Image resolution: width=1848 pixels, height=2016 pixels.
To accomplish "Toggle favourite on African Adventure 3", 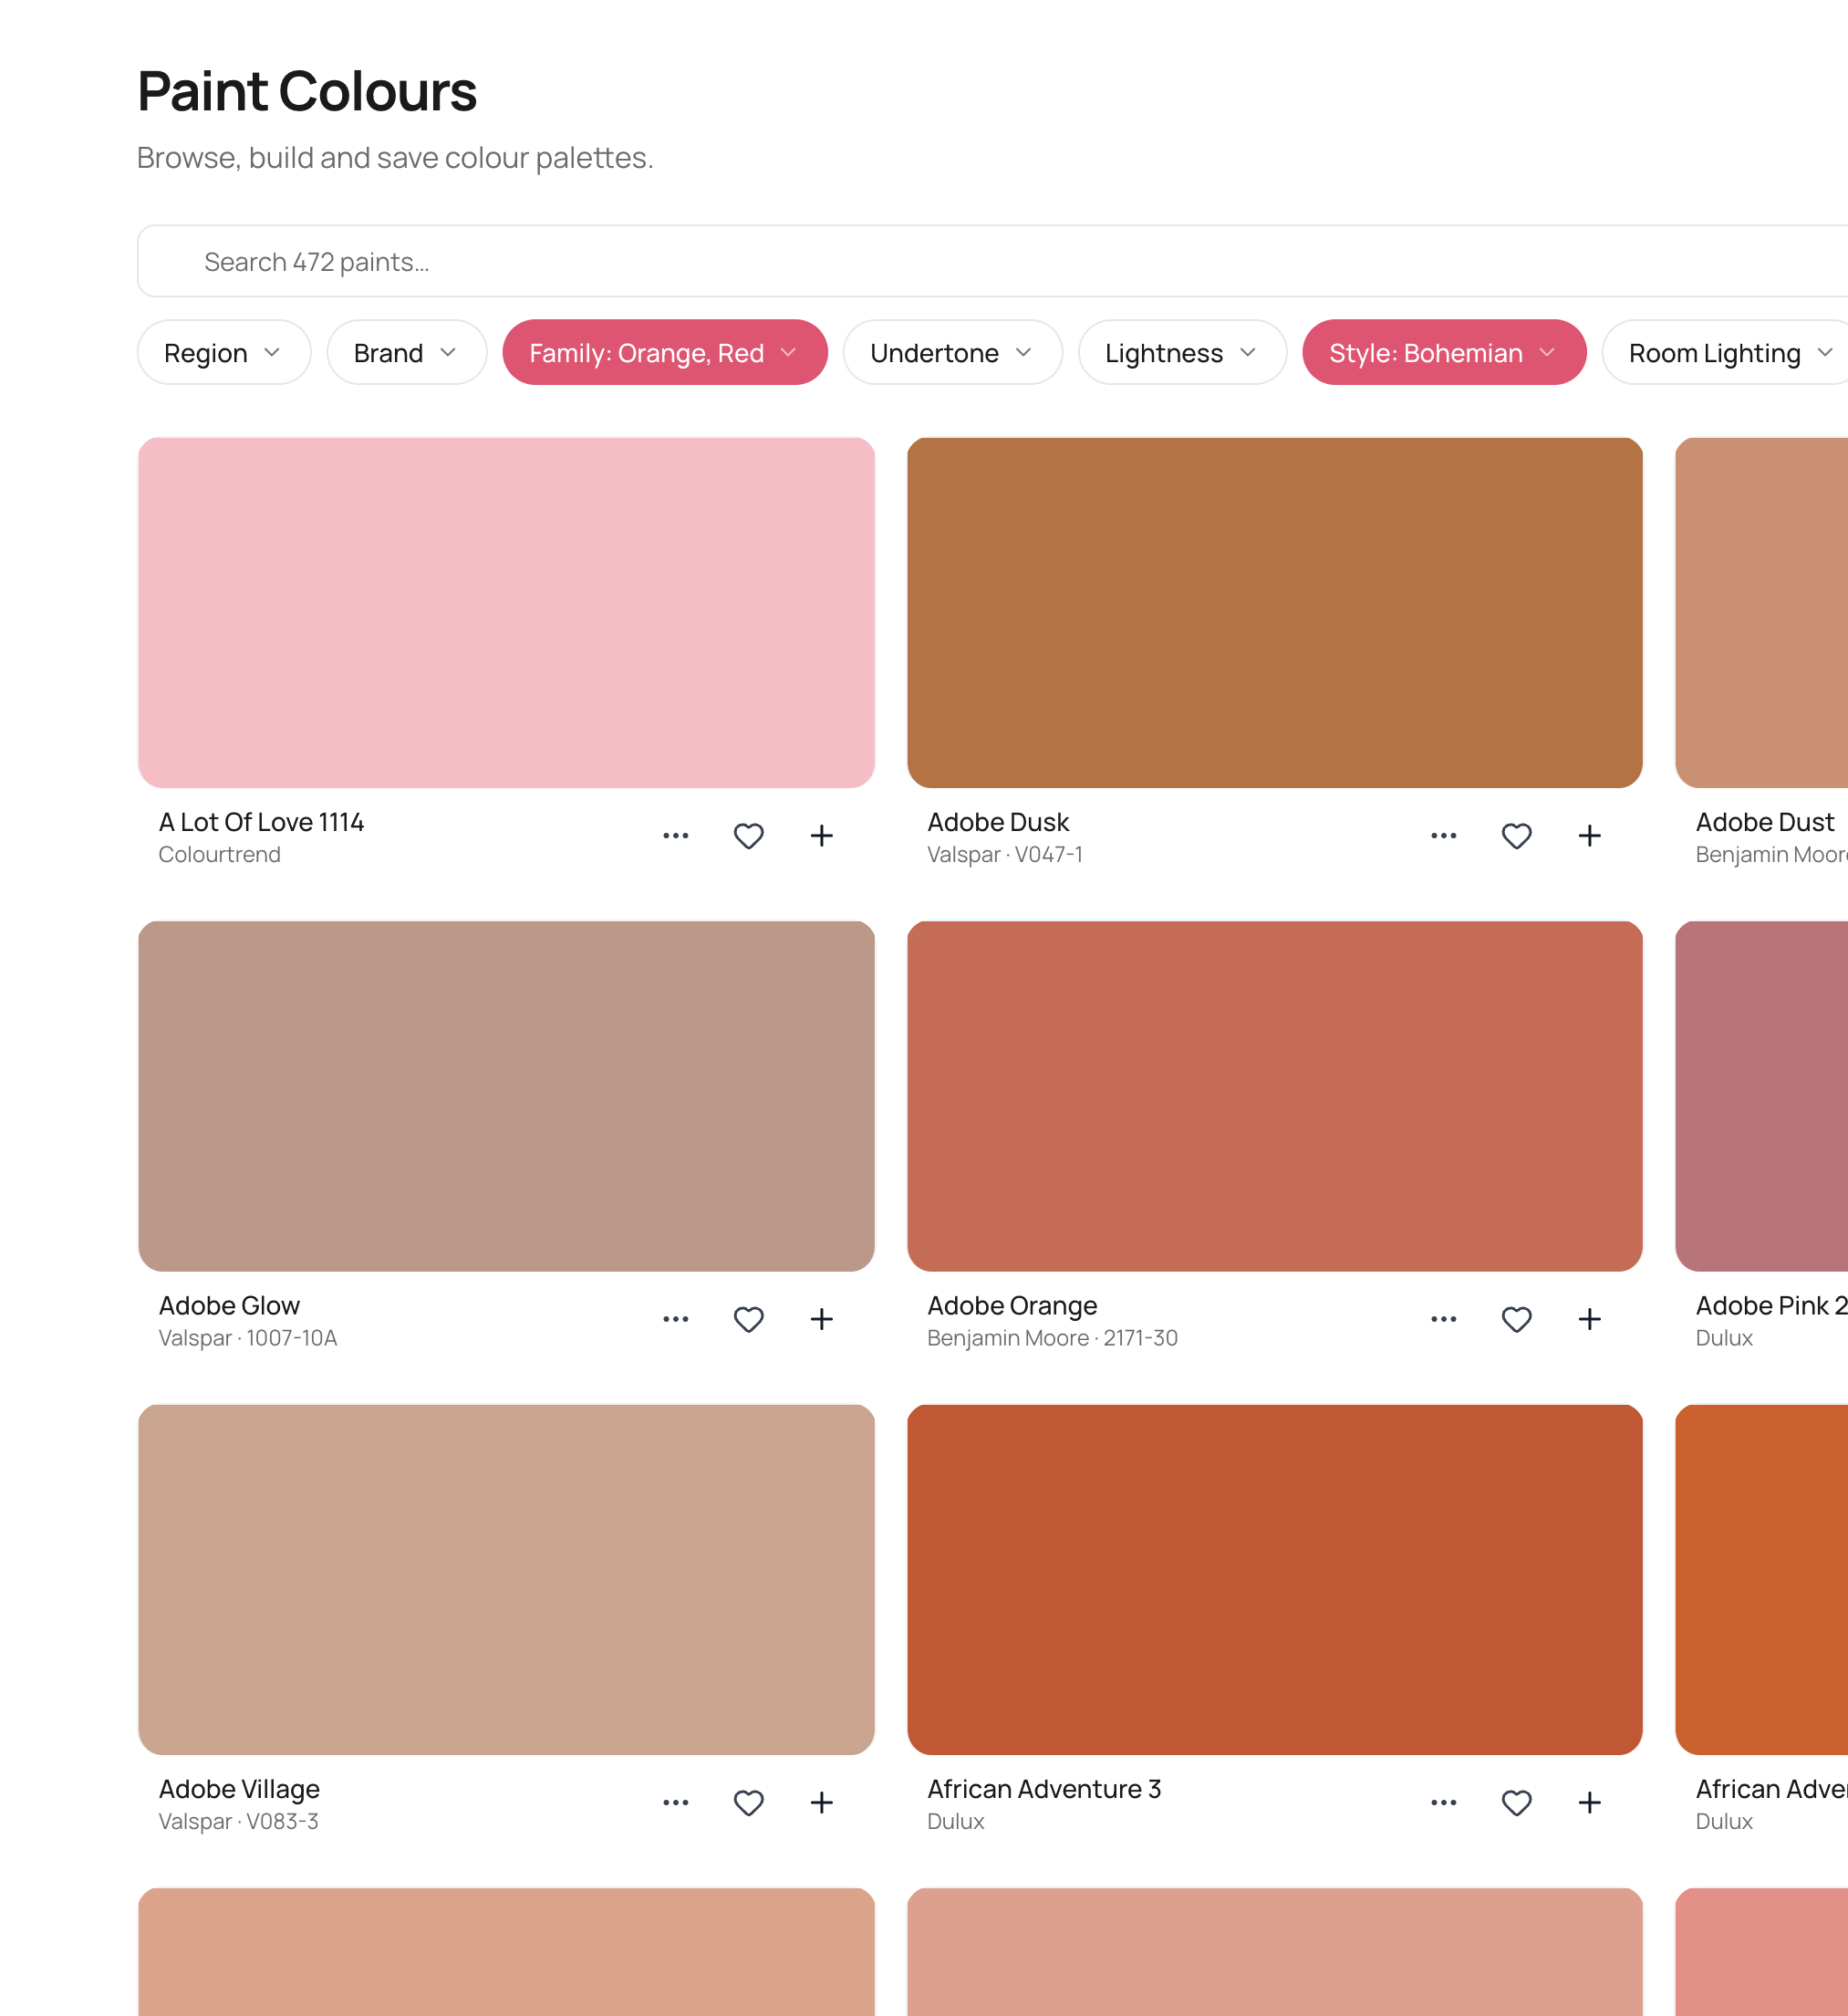I will click(x=1516, y=1803).
